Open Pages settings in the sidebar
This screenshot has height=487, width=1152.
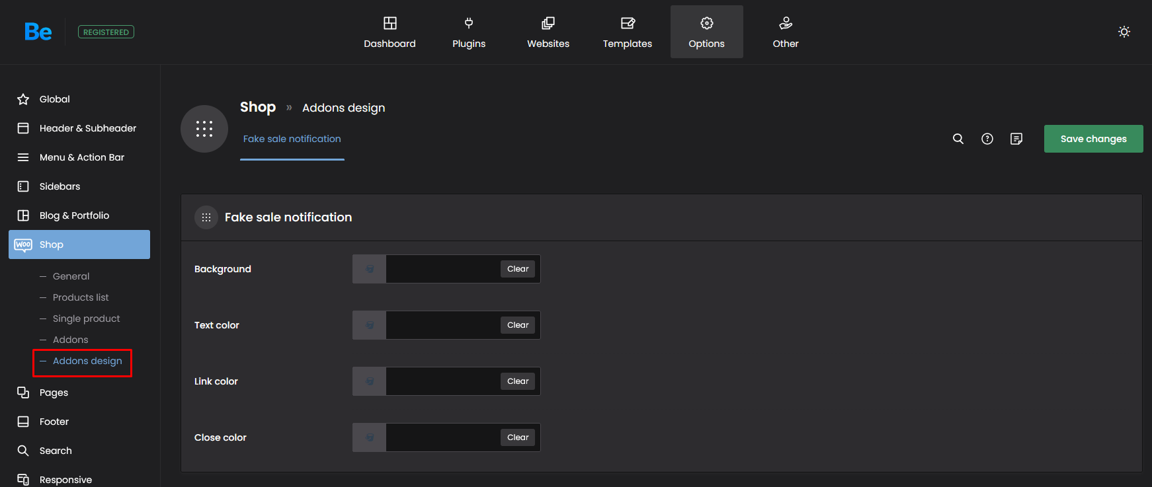coord(79,393)
